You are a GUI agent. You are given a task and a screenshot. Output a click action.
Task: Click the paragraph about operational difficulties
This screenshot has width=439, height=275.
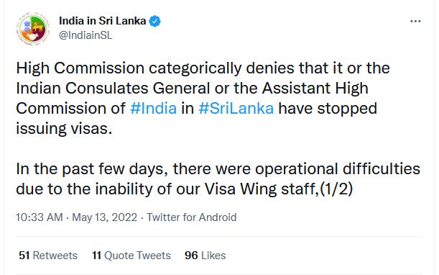218,179
